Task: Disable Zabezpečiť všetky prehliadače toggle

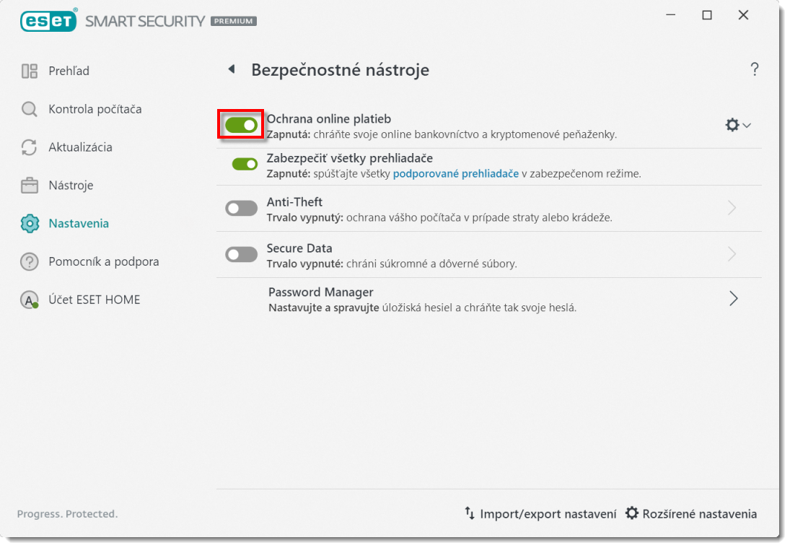Action: click(x=245, y=164)
